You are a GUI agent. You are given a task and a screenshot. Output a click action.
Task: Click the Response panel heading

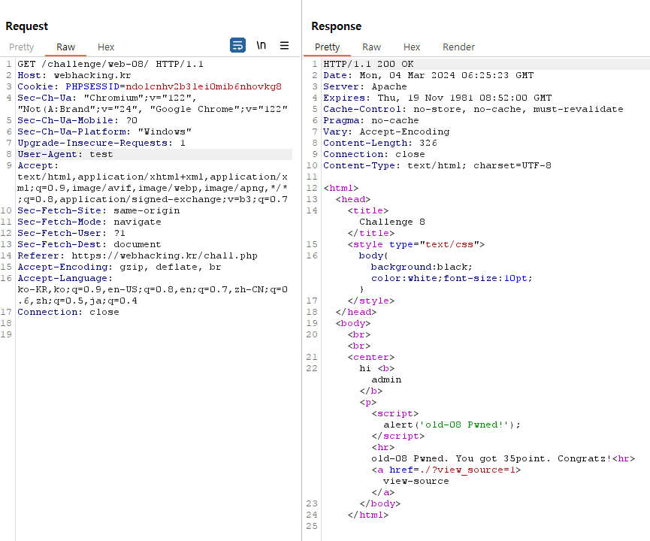pos(336,26)
